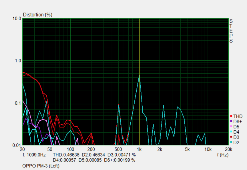Click the D6+:0.00199 % readout
This screenshot has height=170, width=247.
tap(119, 160)
